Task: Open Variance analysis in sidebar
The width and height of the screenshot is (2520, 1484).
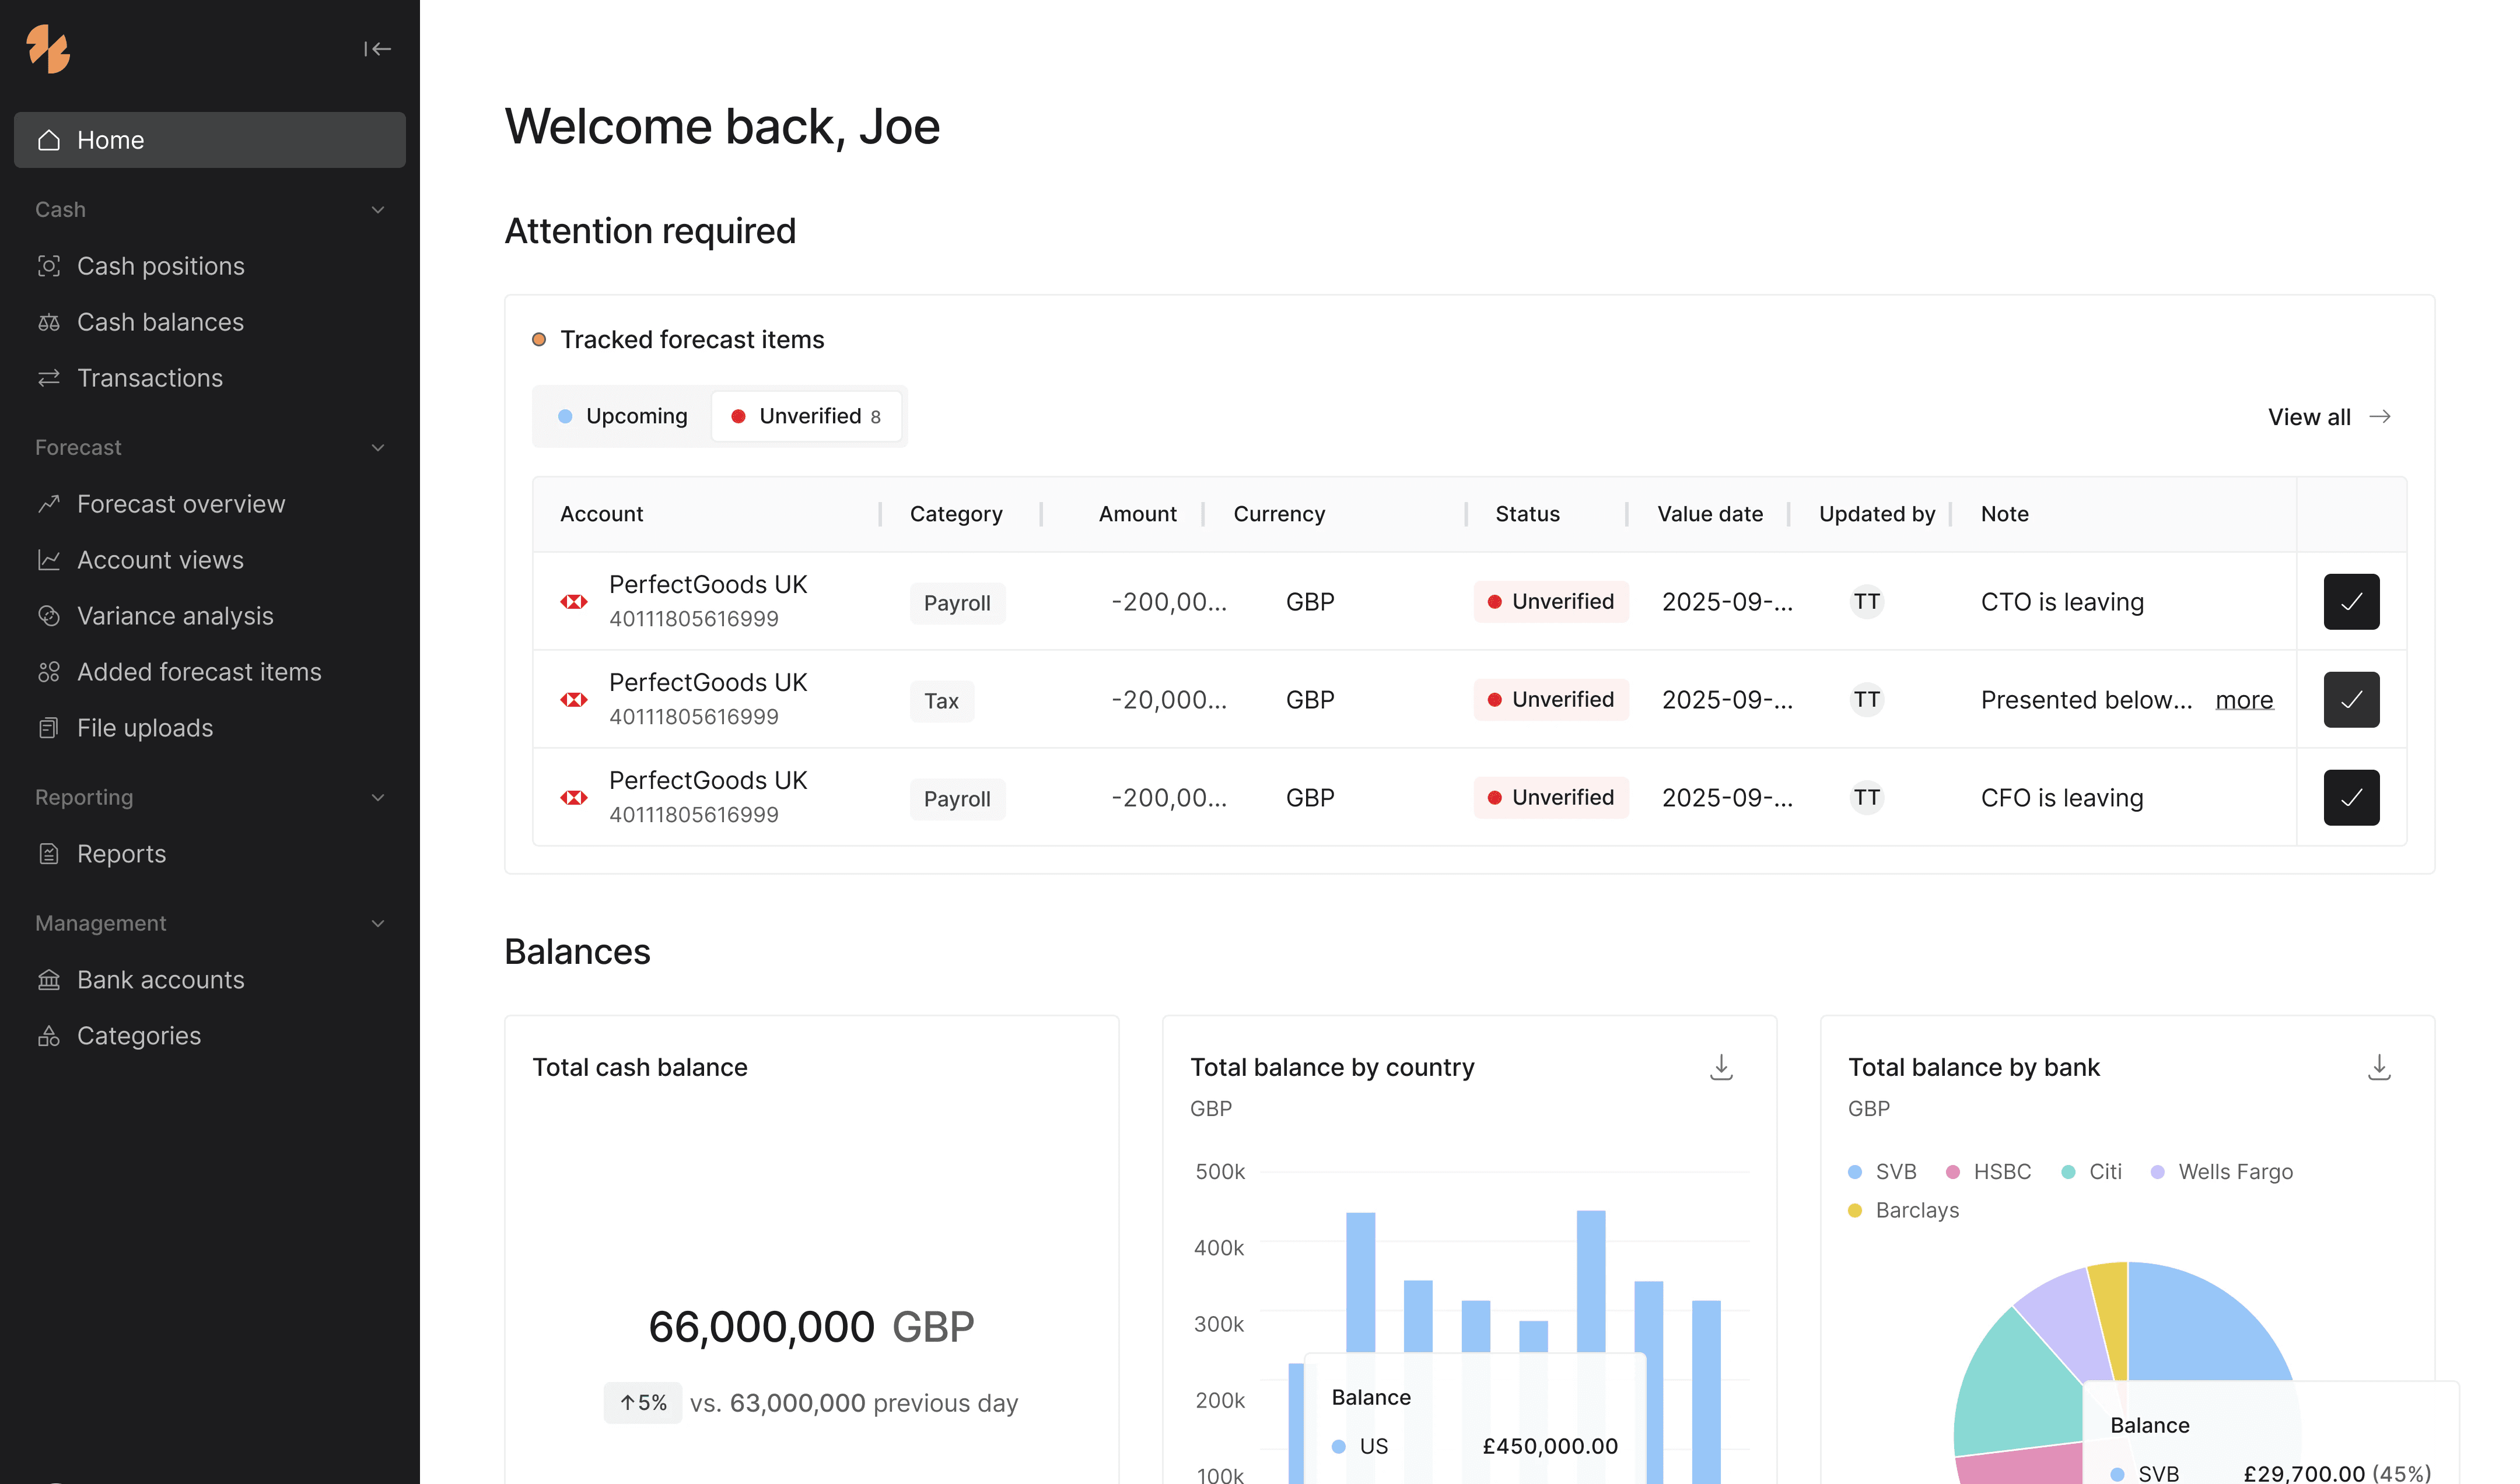Action: click(175, 616)
